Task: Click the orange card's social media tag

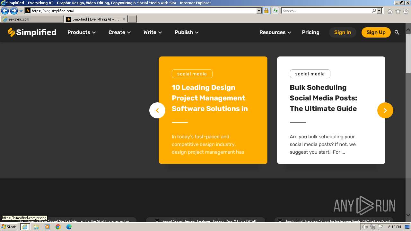Action: pos(192,74)
